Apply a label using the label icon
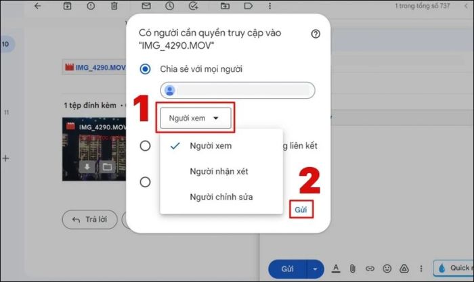The width and height of the screenshot is (474, 282). (x=249, y=5)
